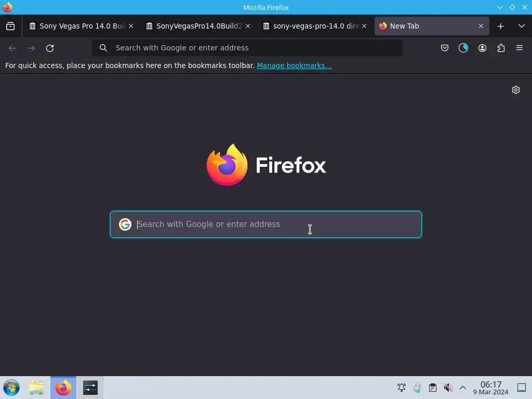
Task: Expand hidden system tray icons
Action: click(463, 388)
